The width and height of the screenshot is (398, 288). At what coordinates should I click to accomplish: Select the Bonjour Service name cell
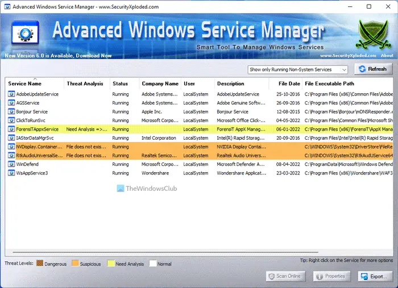pyautogui.click(x=32, y=111)
